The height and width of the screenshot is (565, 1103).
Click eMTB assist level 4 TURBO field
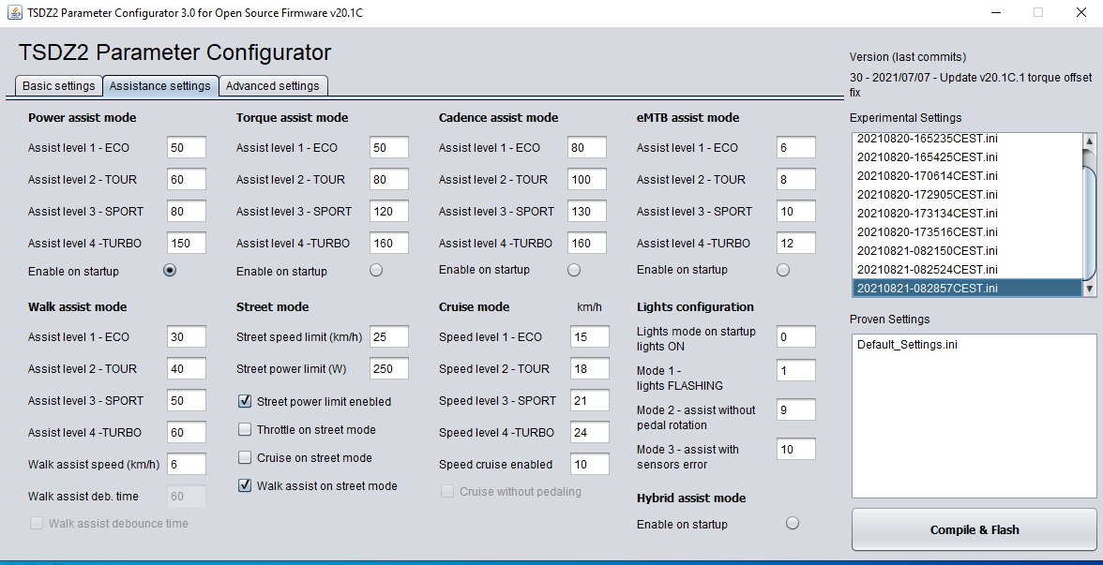tap(796, 244)
